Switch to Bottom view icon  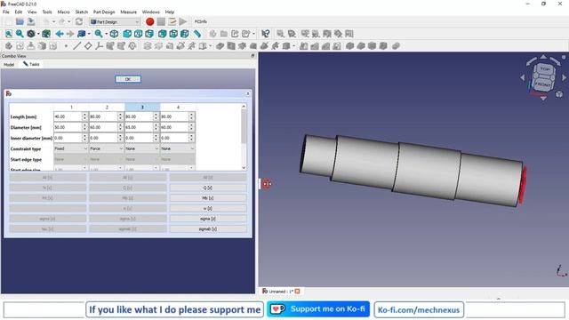click(x=173, y=34)
